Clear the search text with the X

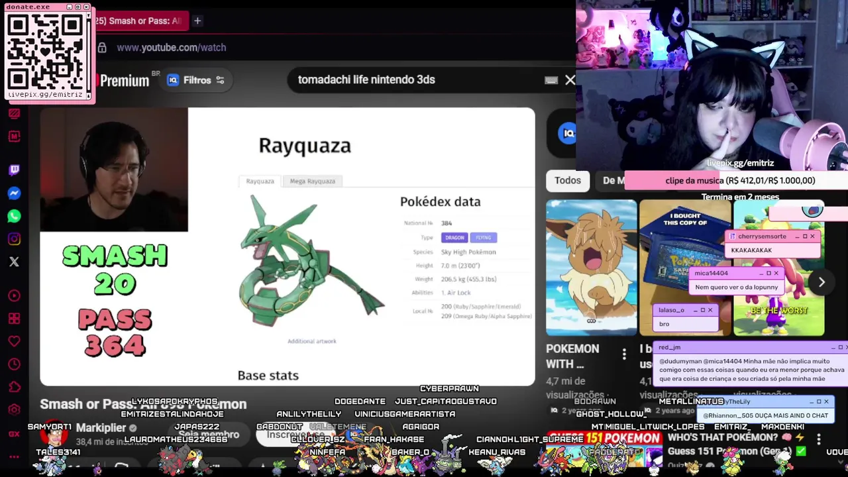coord(570,80)
